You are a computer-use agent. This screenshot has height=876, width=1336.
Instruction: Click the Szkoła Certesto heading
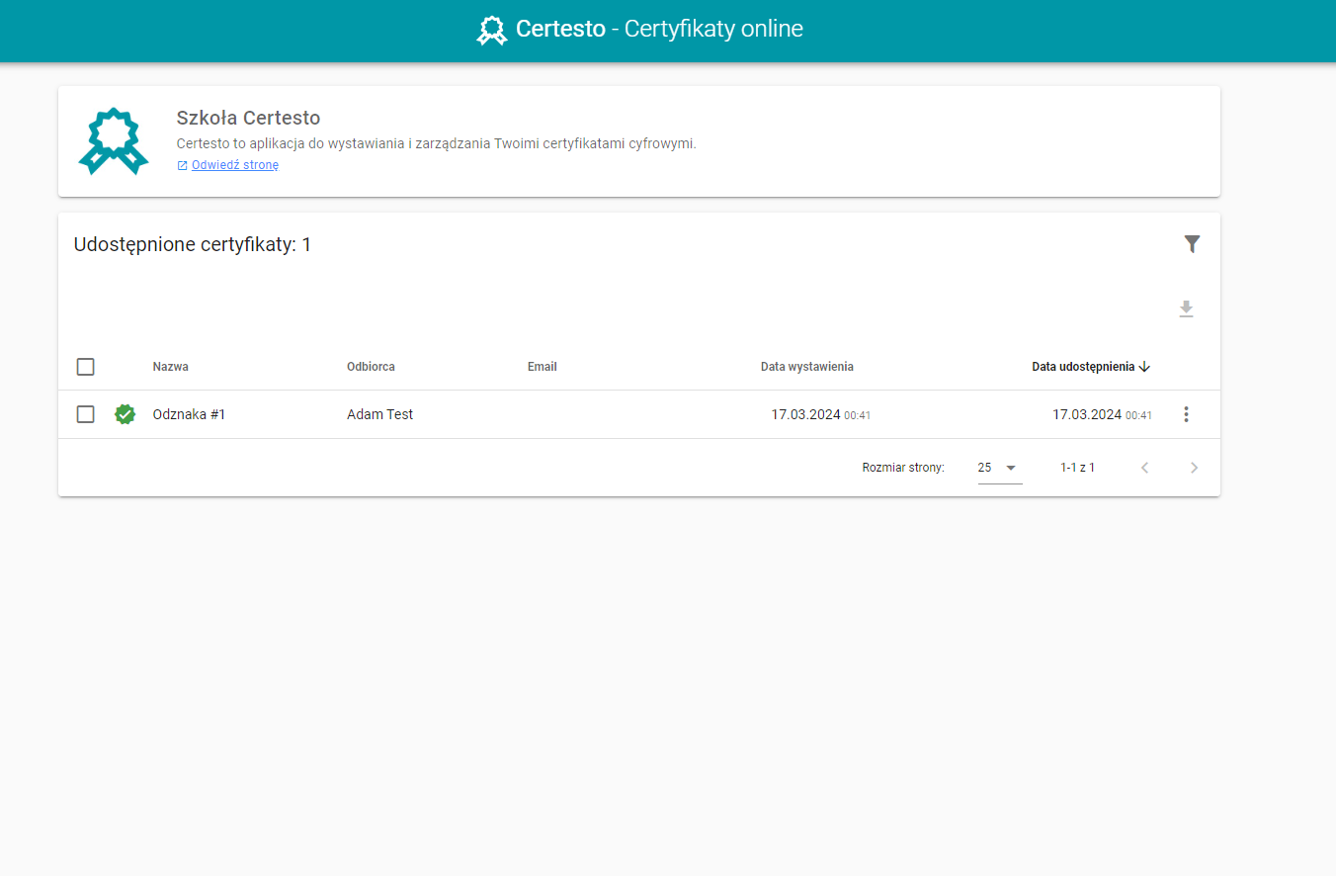pyautogui.click(x=248, y=118)
